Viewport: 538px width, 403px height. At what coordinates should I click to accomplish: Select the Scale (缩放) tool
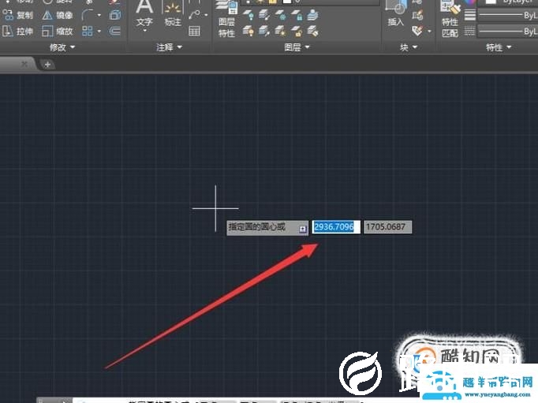pos(58,32)
